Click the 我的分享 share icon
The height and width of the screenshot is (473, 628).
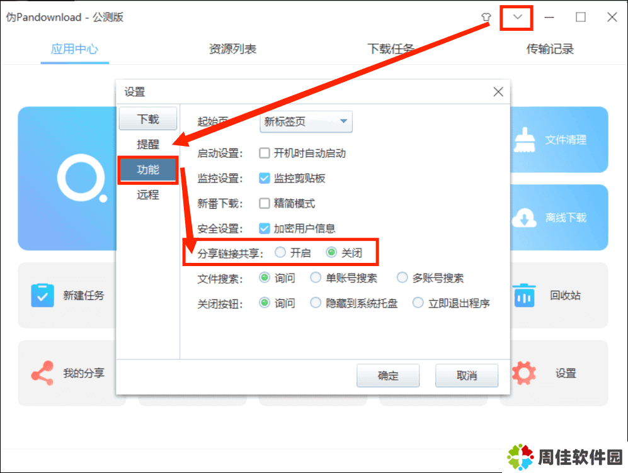coord(42,373)
